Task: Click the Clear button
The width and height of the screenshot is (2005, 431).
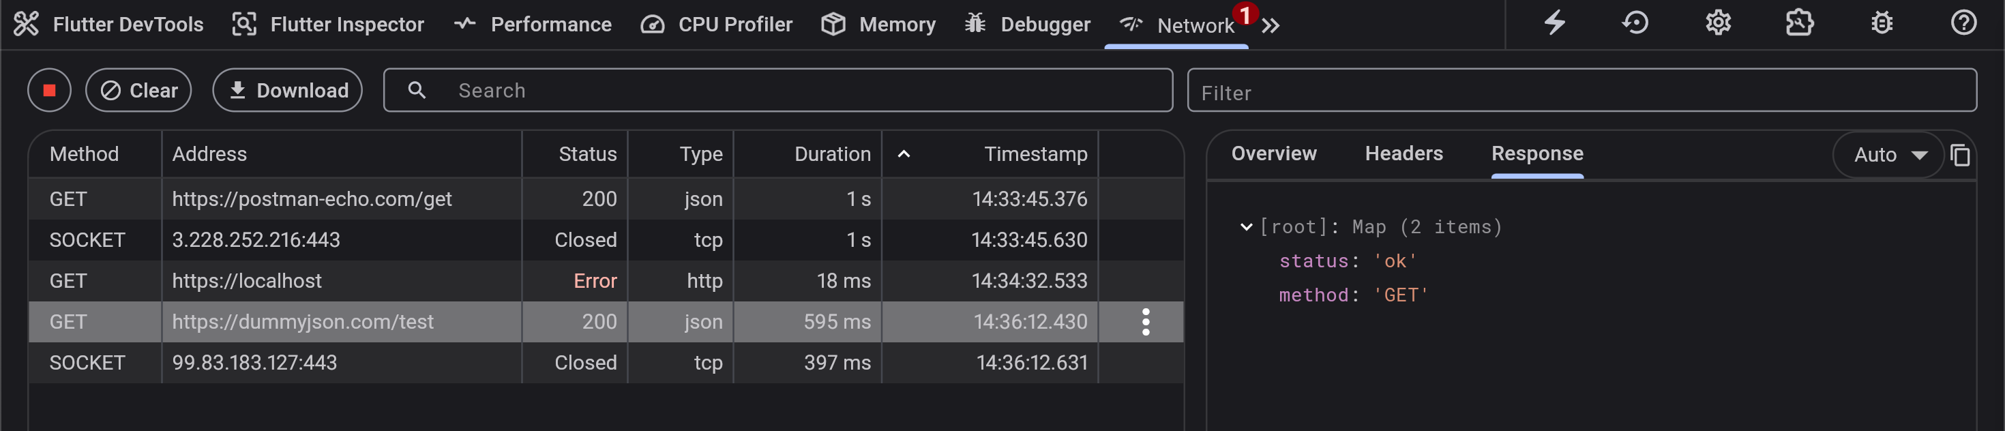Action: (138, 90)
